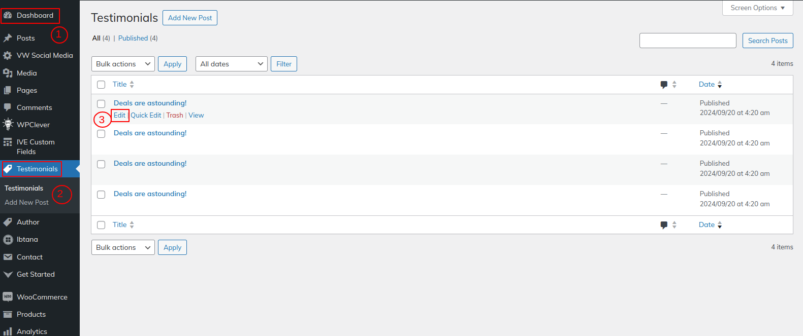The image size is (803, 336).
Task: Tick the select-all checkbox in table header
Action: pyautogui.click(x=101, y=85)
